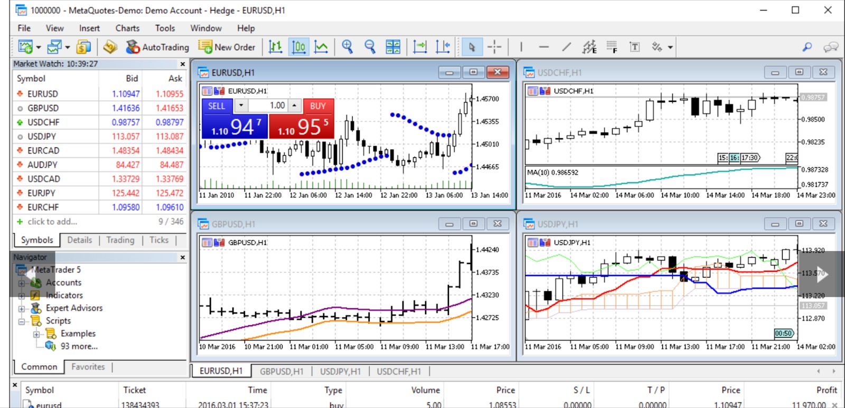845x408 pixels.
Task: Select Indicators in Navigator
Action: [x=64, y=296]
